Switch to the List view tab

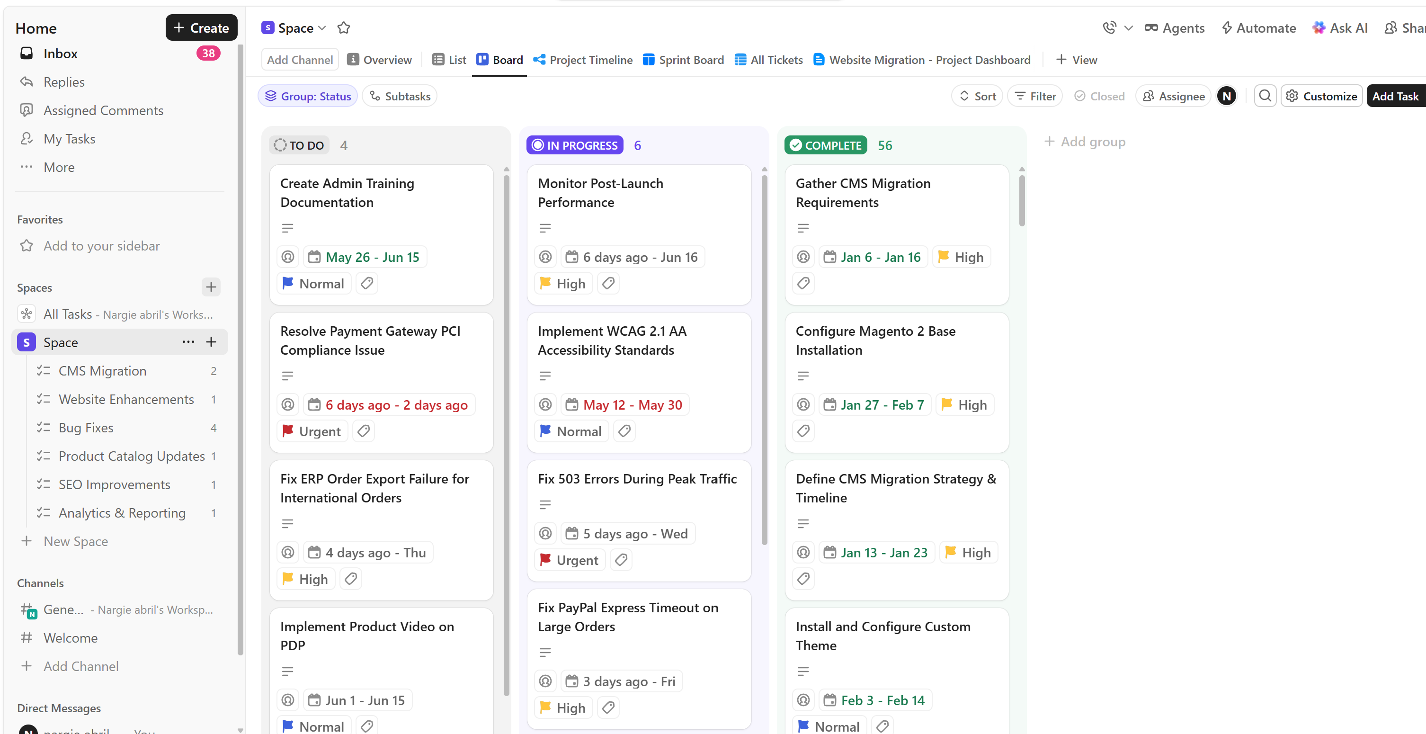(x=449, y=60)
